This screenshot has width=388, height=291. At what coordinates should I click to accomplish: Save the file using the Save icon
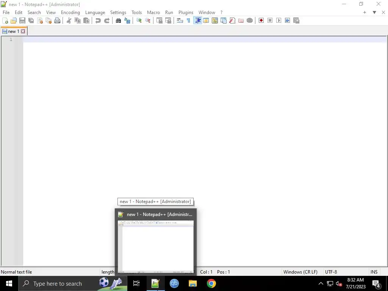22,20
